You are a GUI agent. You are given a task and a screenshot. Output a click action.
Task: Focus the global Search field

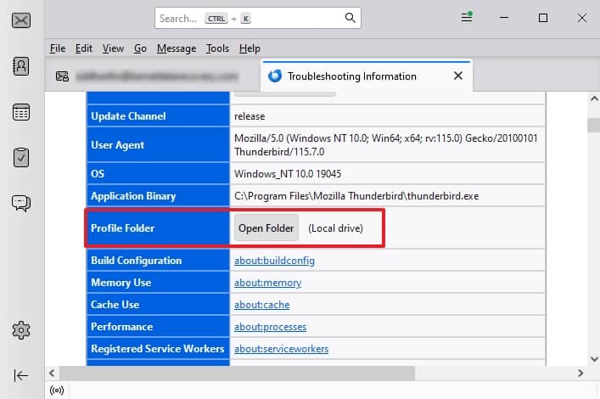coord(257,18)
